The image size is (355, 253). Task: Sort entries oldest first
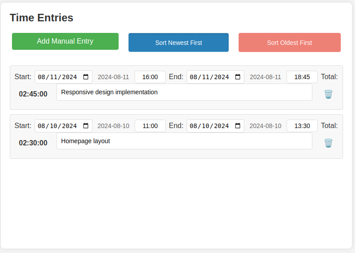pyautogui.click(x=290, y=43)
